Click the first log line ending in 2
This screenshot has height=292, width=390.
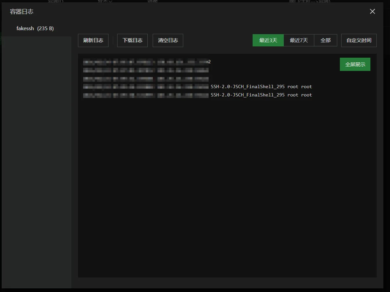(147, 62)
